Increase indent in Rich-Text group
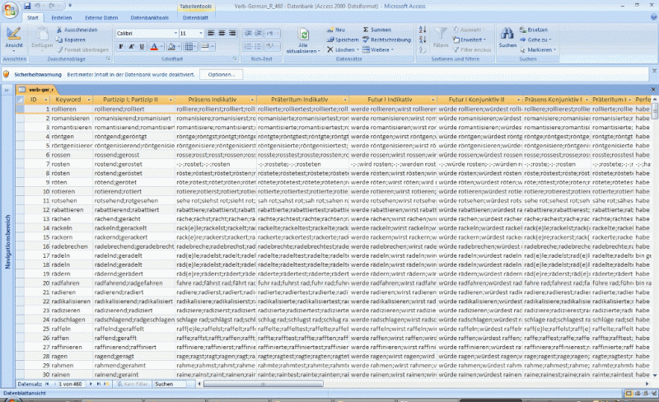Viewport: 659px width, 402px height. 258,33
